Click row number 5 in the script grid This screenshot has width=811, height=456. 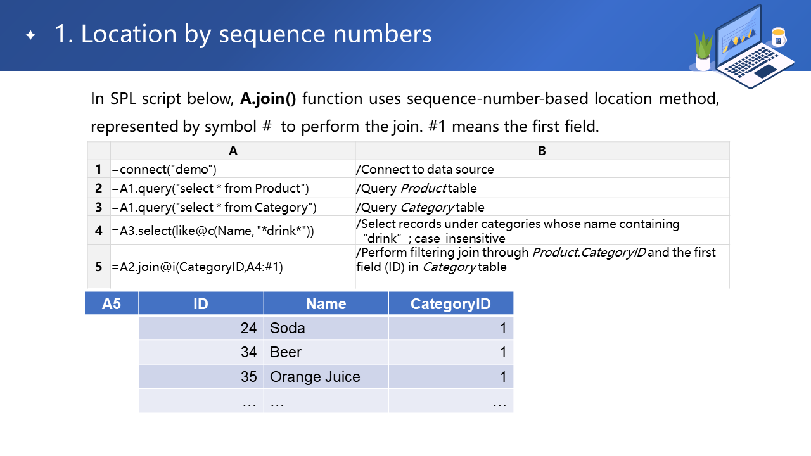98,267
